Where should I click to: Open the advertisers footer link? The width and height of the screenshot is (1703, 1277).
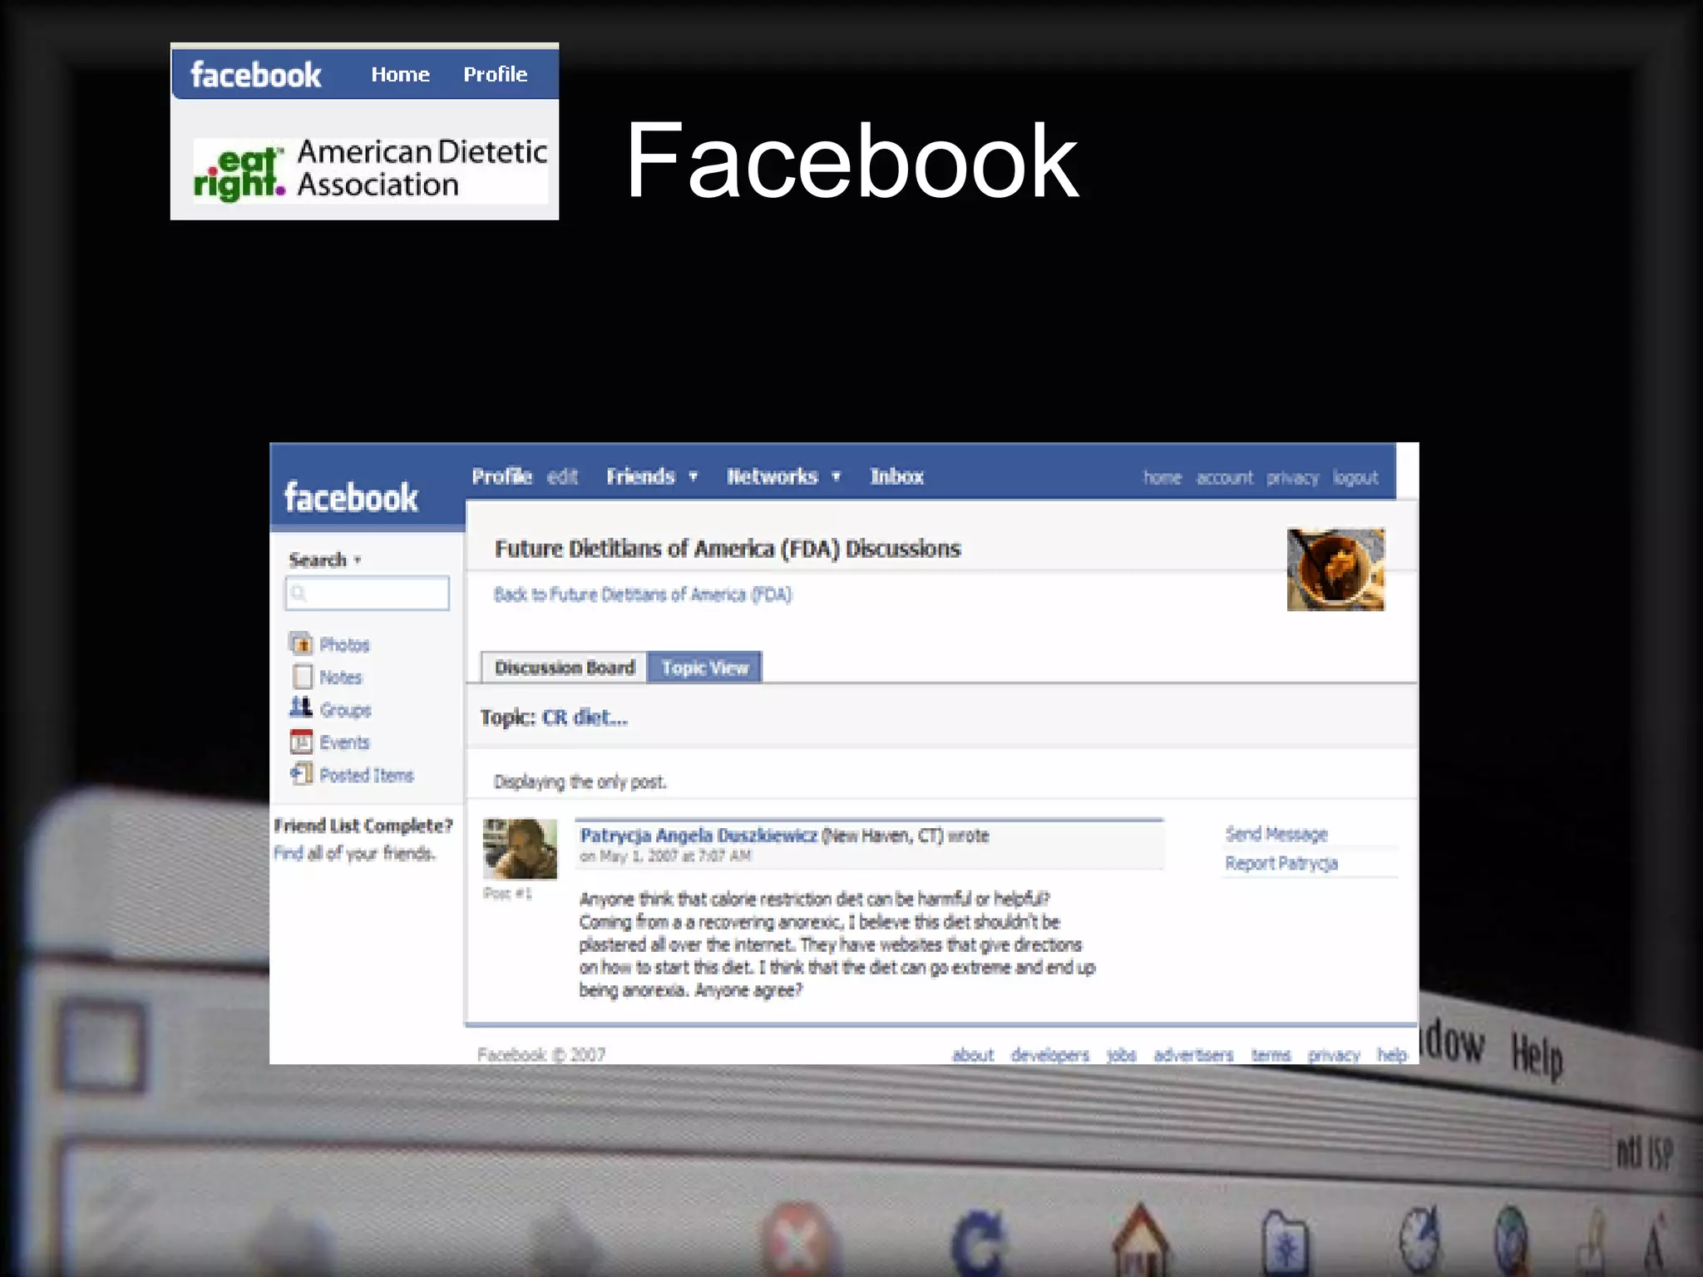1193,1055
